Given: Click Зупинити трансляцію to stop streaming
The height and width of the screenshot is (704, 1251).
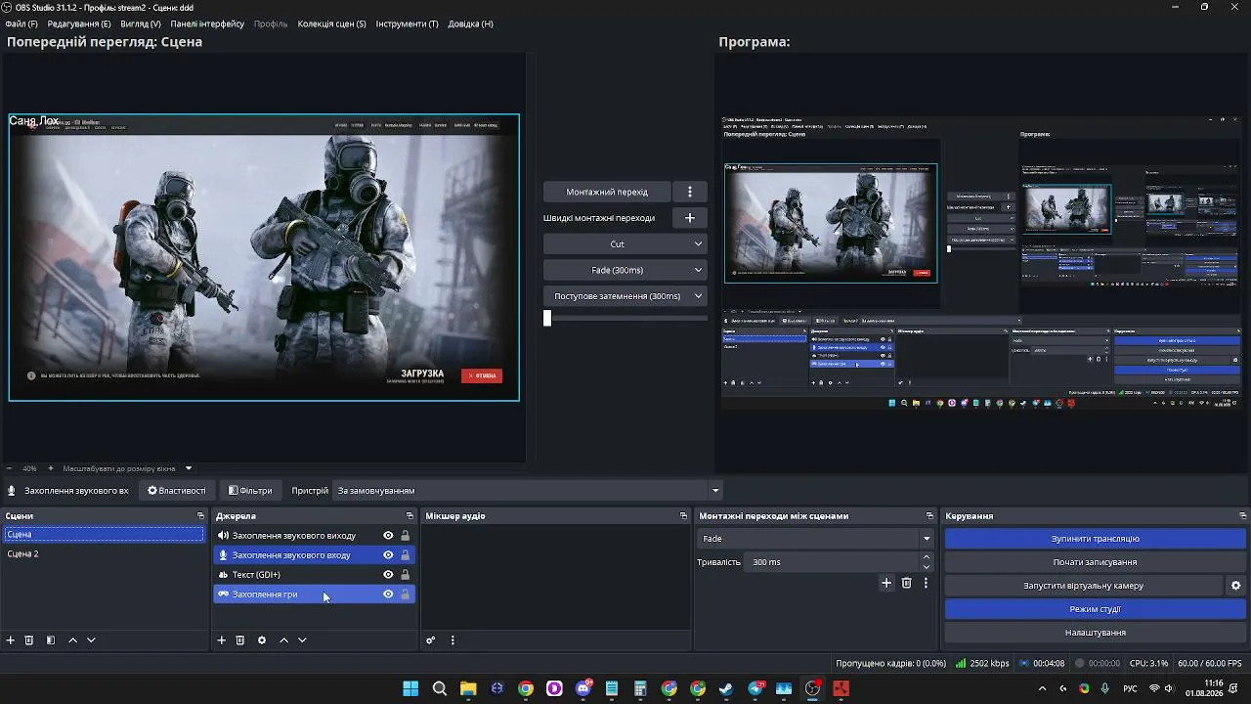Looking at the screenshot, I should click(1095, 539).
